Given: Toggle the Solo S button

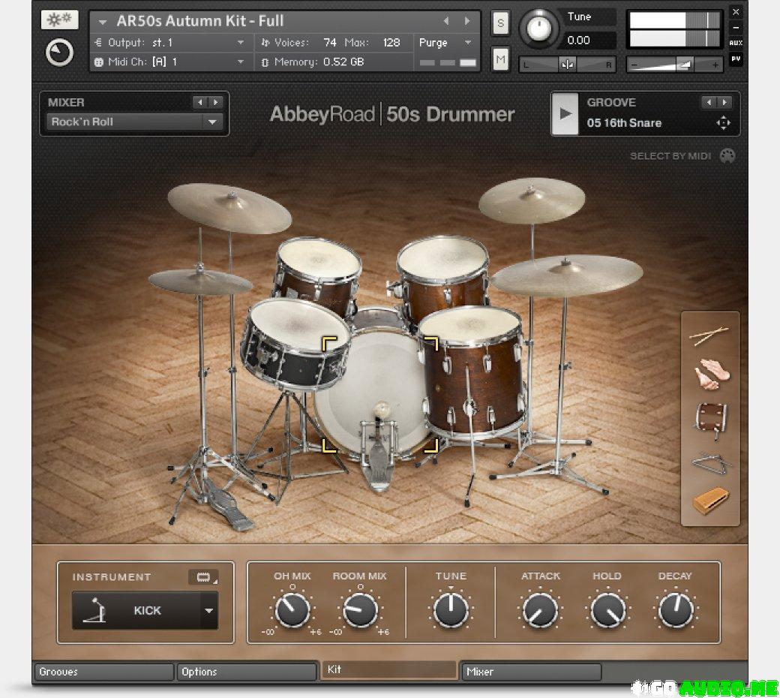Looking at the screenshot, I should [500, 23].
